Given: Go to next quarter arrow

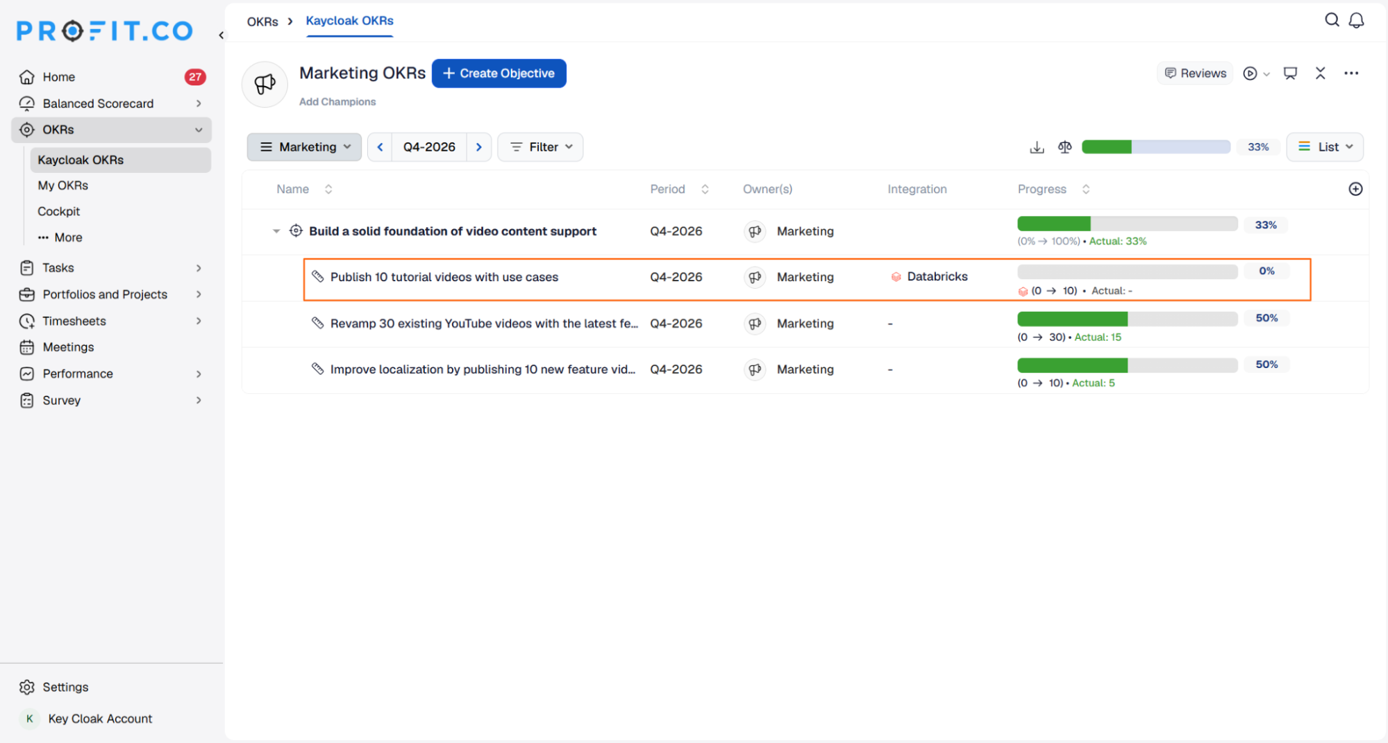Looking at the screenshot, I should coord(479,147).
